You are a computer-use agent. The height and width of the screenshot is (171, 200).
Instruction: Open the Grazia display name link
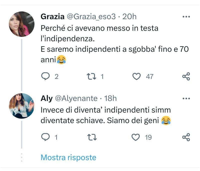52,17
